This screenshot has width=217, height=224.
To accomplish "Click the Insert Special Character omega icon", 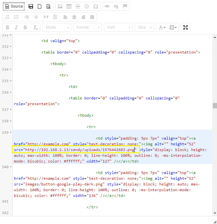I will point(96,6).
